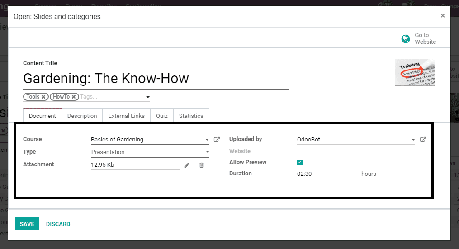
Task: Click the Tools tag label
Action: point(33,97)
